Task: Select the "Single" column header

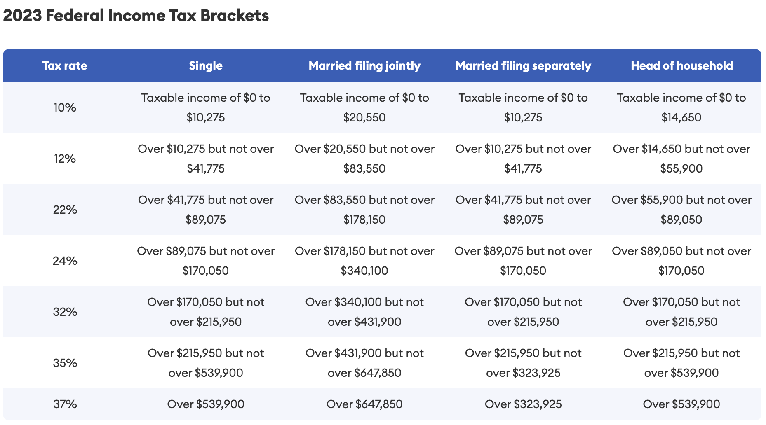Action: (206, 66)
